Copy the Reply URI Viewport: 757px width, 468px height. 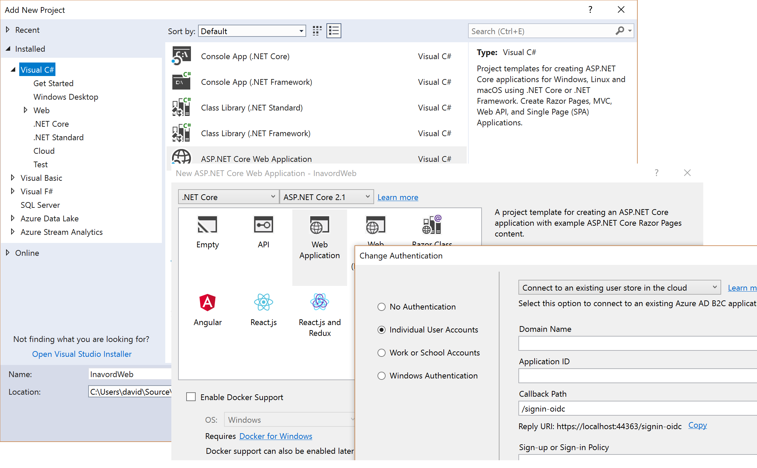click(698, 425)
